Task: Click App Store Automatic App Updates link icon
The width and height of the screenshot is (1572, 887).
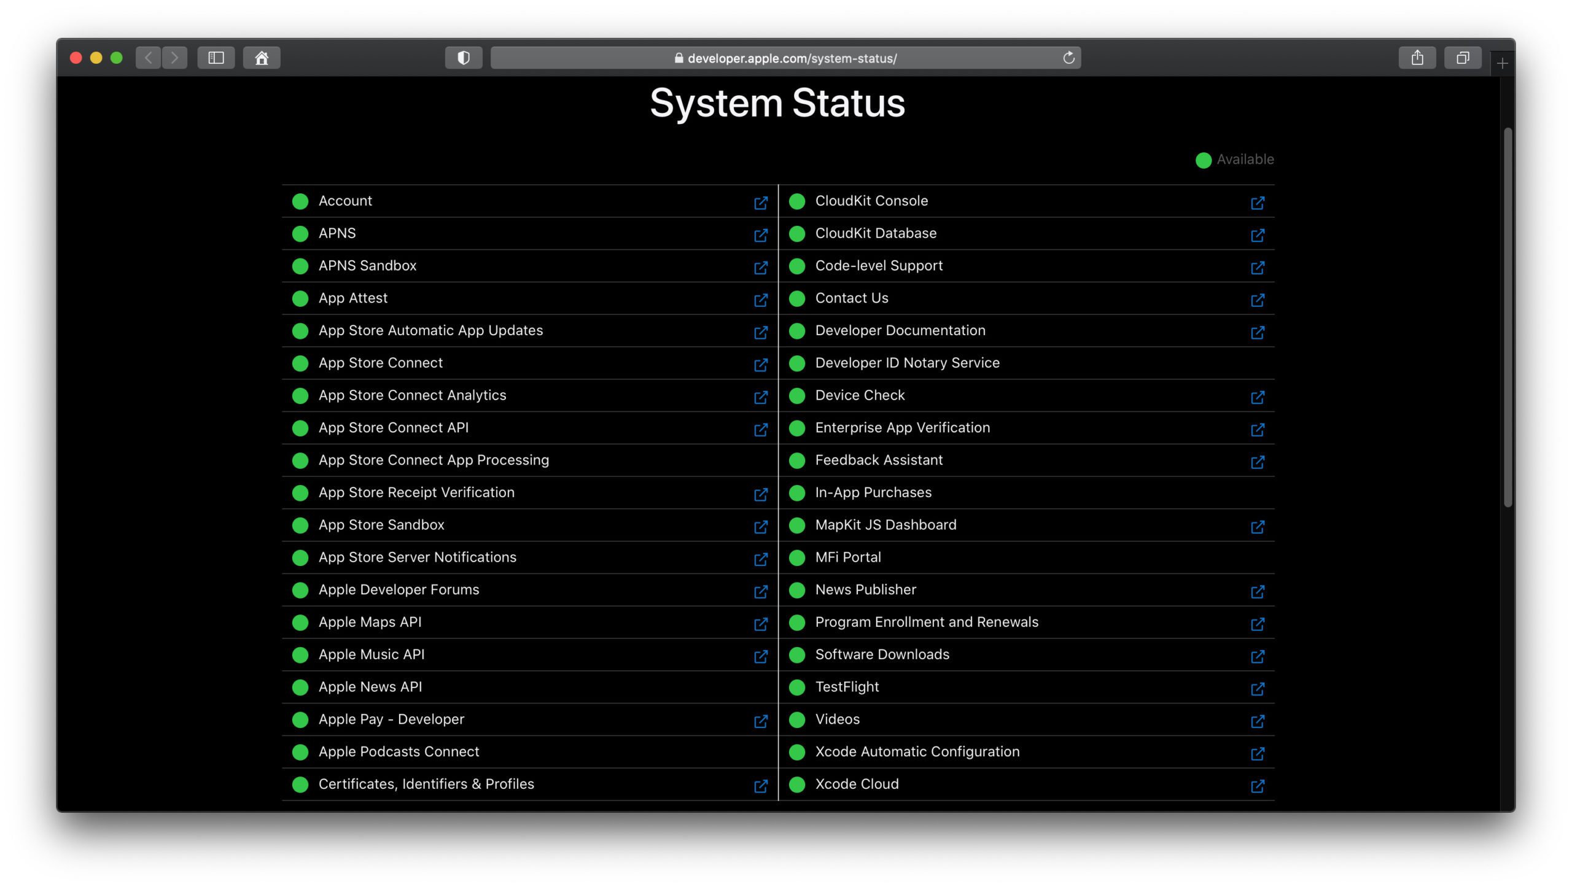Action: tap(760, 332)
